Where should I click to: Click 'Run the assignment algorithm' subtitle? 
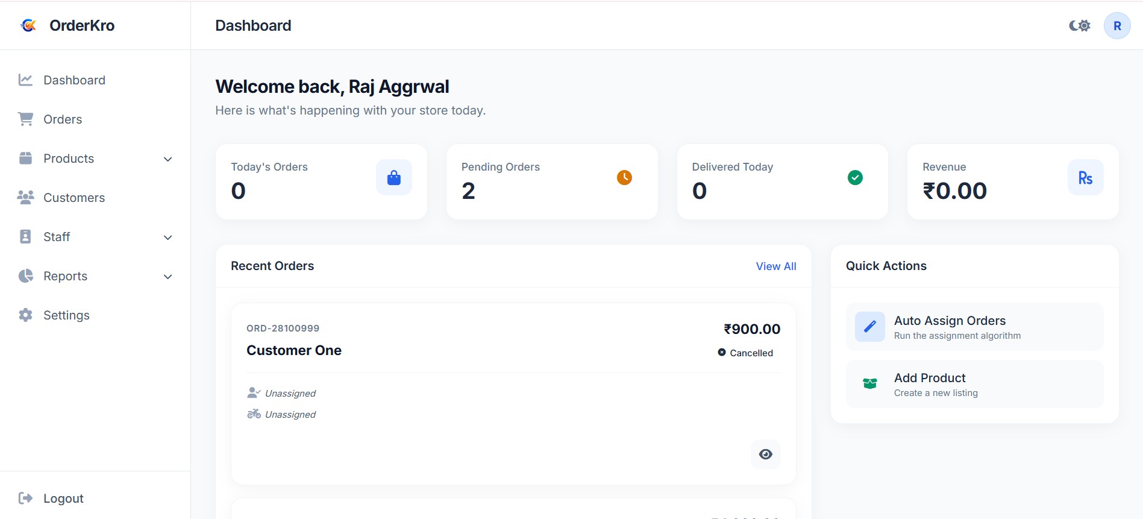[957, 336]
